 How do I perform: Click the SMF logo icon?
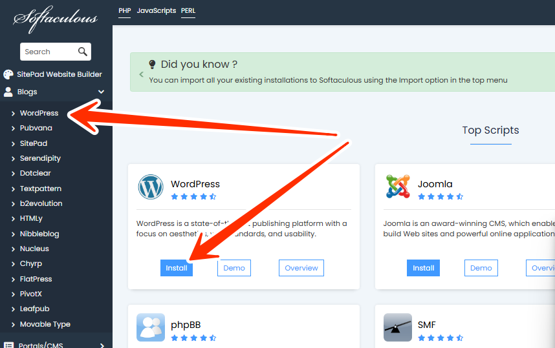(x=397, y=327)
